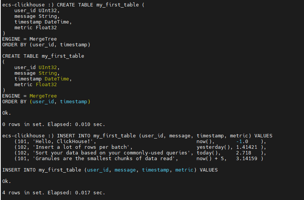The height and width of the screenshot is (200, 304).
Task: Click the blue metric column in echoed INSERT
Action: tap(184, 170)
